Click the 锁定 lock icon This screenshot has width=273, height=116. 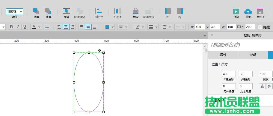coord(136,11)
